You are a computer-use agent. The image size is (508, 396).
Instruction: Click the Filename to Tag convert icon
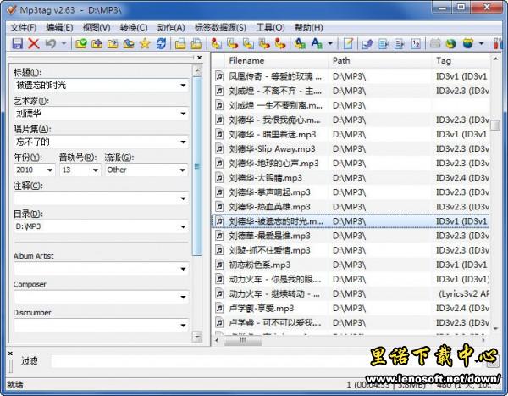[232, 43]
